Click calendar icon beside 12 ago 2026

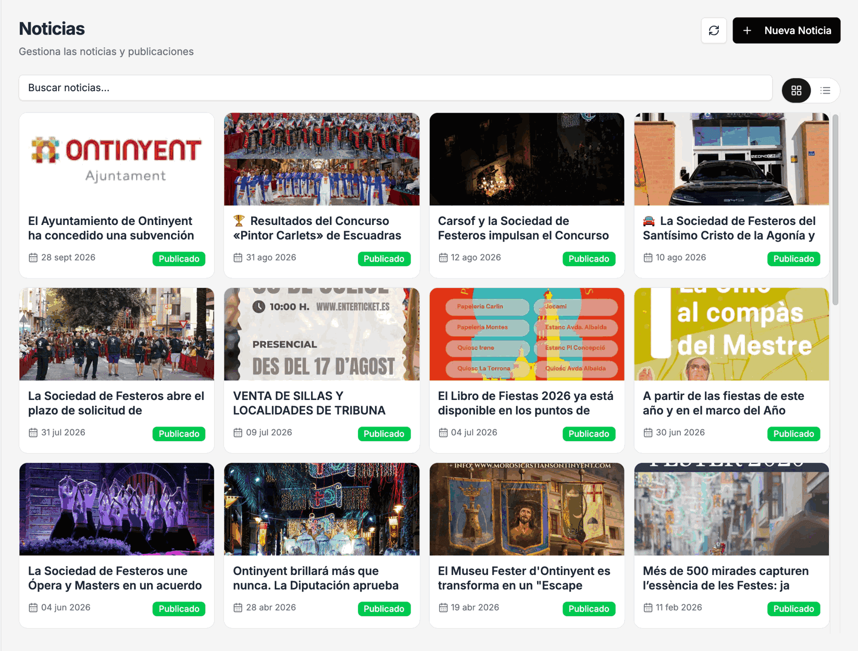443,258
